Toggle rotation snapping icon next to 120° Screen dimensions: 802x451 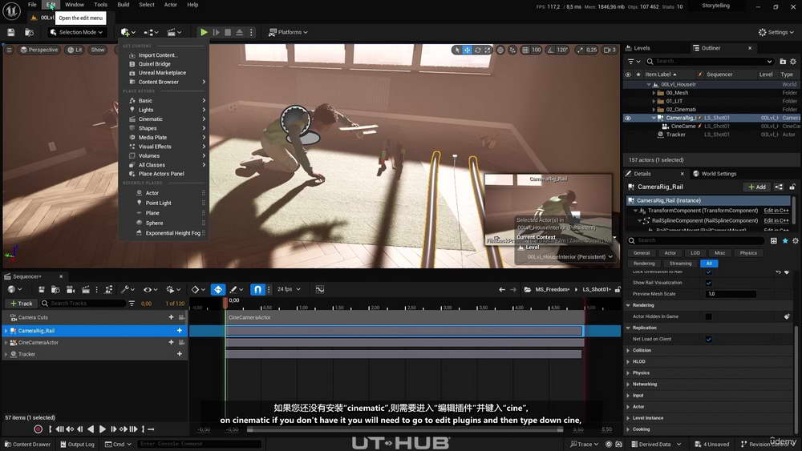tap(551, 50)
